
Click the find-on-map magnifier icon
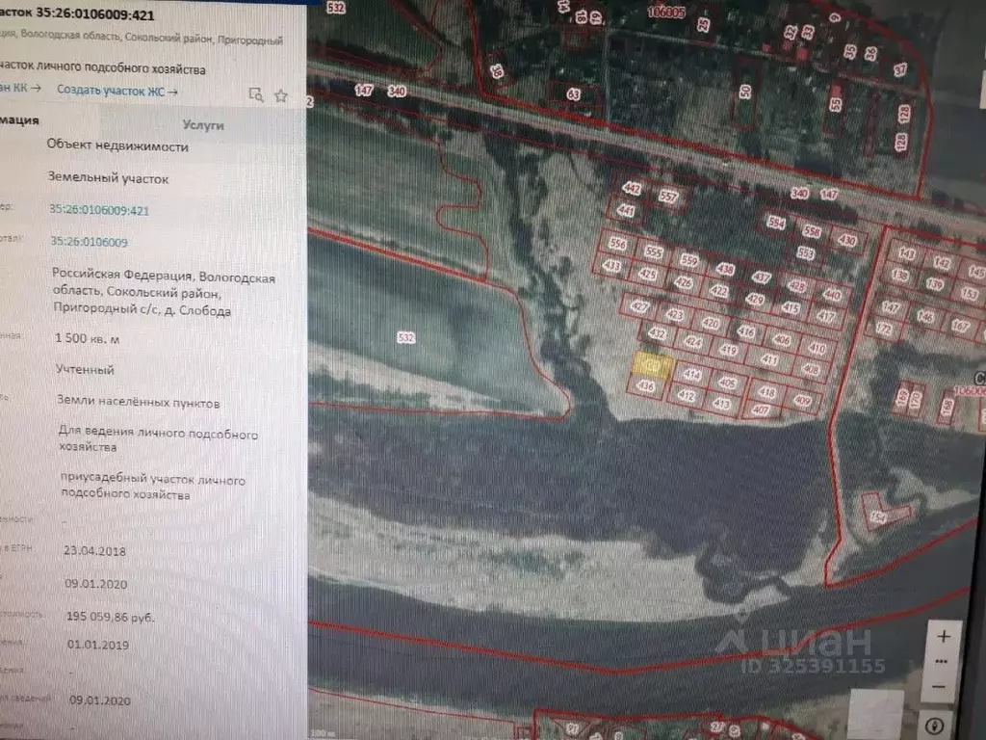pos(255,94)
